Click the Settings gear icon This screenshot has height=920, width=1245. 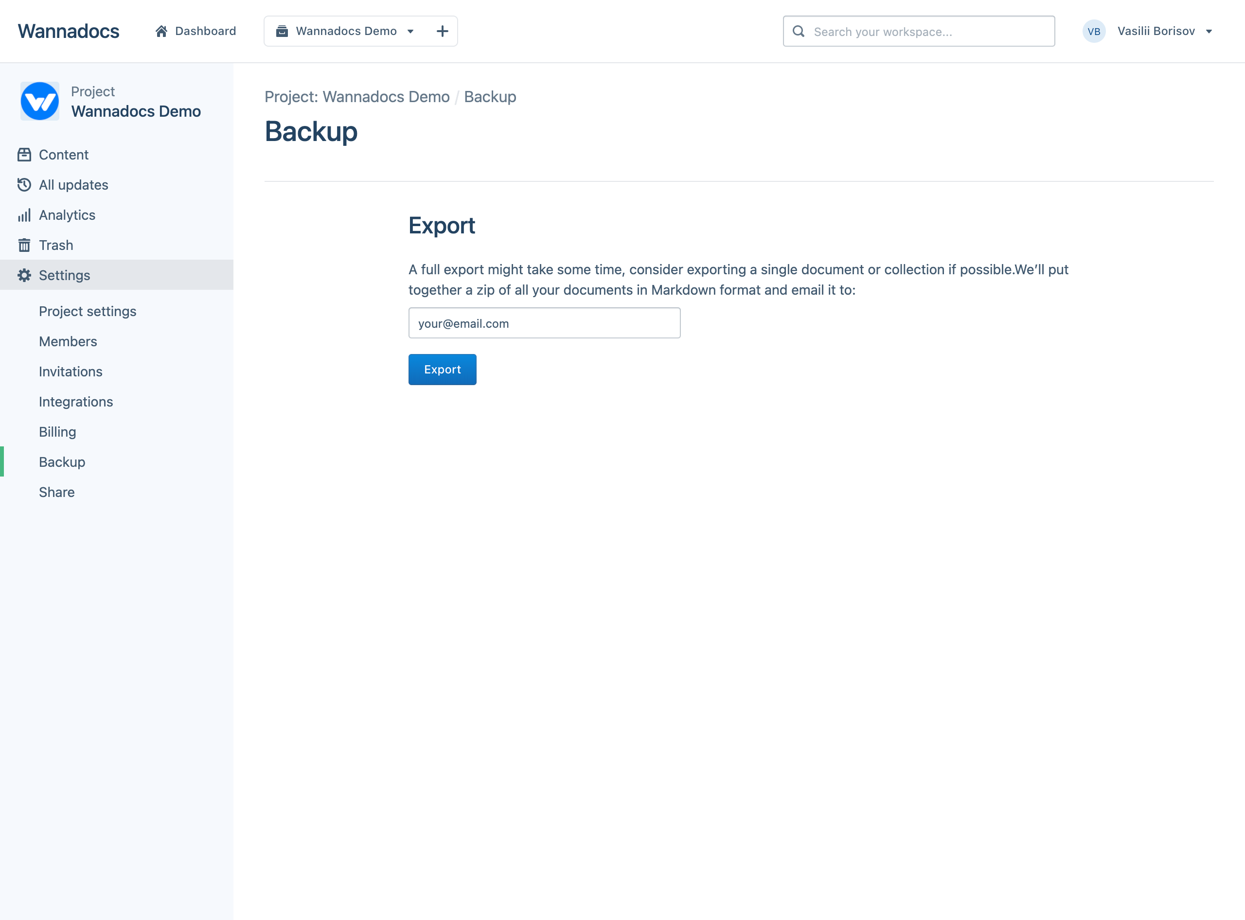(24, 275)
